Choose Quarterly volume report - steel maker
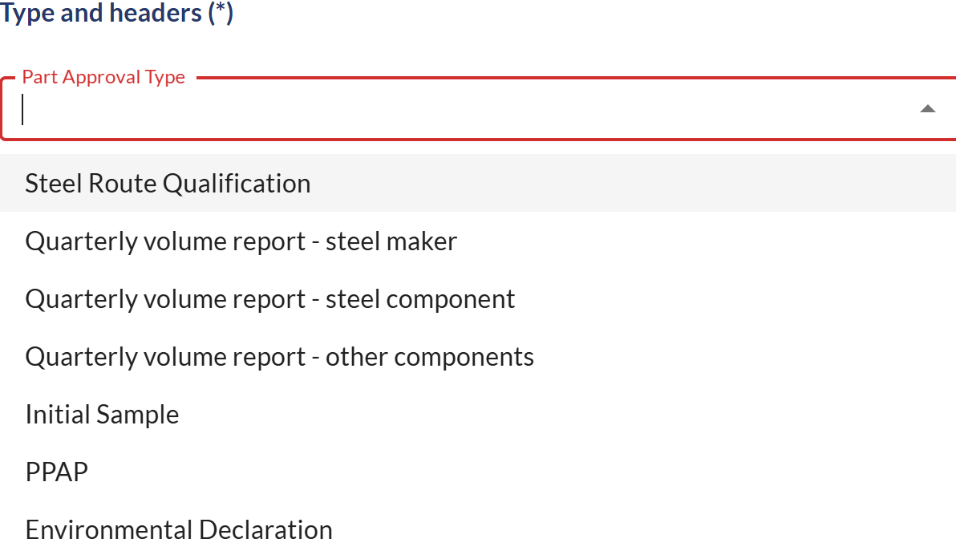This screenshot has height=551, width=956. click(x=241, y=241)
